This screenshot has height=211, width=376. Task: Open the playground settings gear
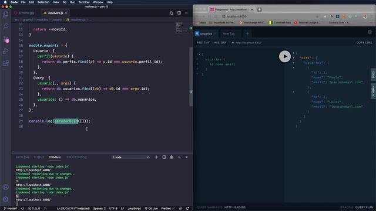[x=370, y=32]
